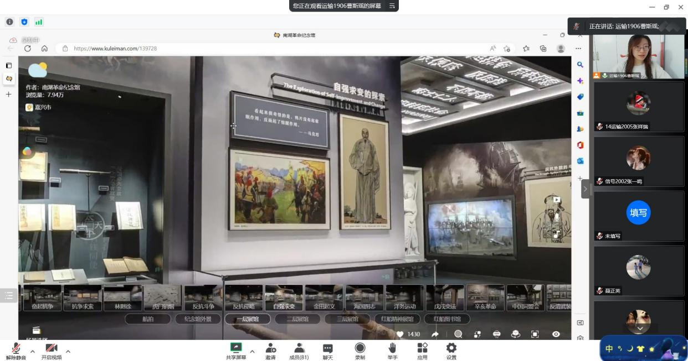The width and height of the screenshot is (688, 361).
Task: Expand the arrow next to 解除静音
Action: coord(33,351)
